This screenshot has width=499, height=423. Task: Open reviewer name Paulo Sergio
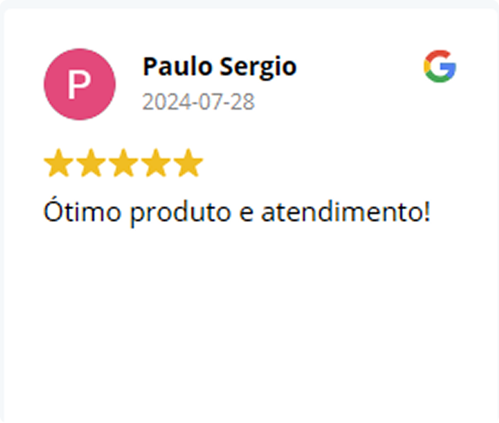point(219,67)
